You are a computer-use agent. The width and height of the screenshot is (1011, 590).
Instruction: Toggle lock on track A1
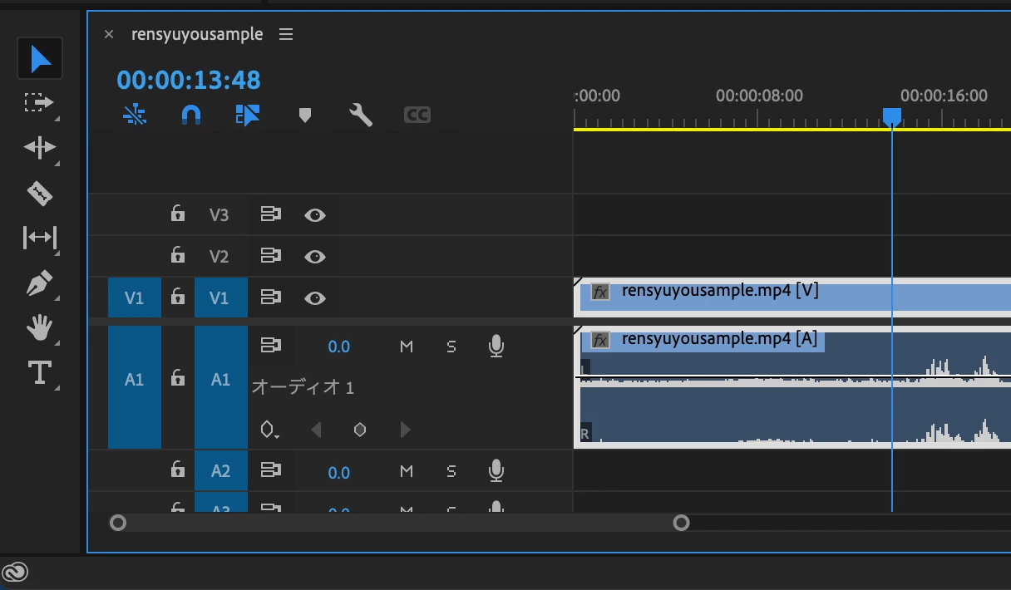point(177,378)
